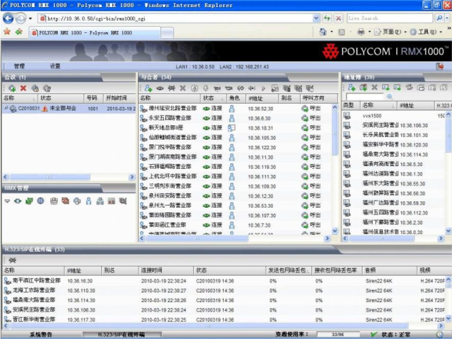Viewport: 452px width, 339px height.
Task: Click the address book search input field
Action: [x=364, y=97]
